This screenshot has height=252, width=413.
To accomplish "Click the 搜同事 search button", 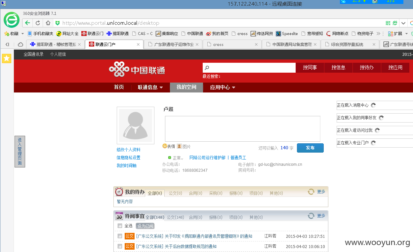I will tap(310, 68).
